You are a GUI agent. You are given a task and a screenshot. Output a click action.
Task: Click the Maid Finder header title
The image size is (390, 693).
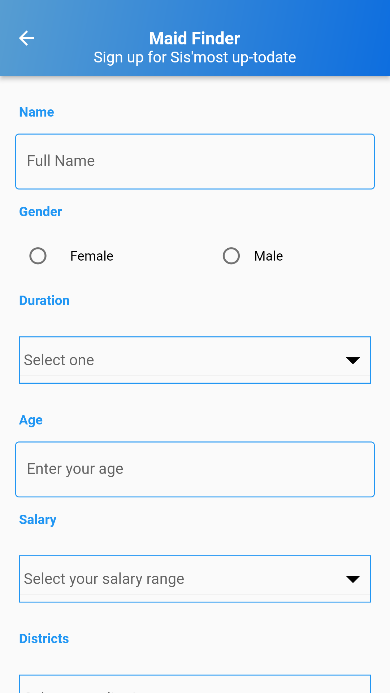click(195, 38)
